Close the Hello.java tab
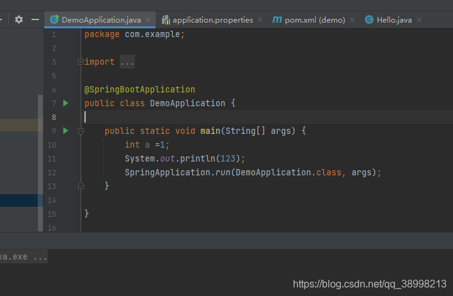 pyautogui.click(x=419, y=19)
